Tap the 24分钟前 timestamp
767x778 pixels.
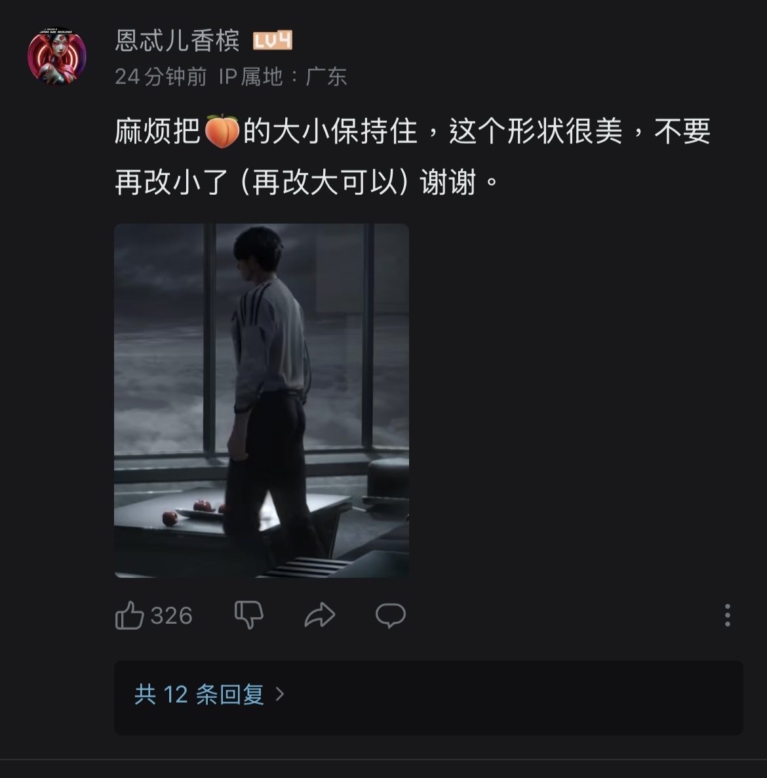click(x=161, y=76)
